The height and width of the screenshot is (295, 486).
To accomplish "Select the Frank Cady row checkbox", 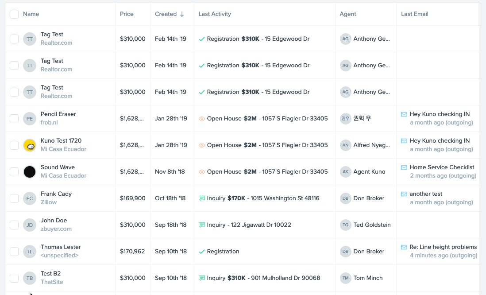I will pos(14,198).
